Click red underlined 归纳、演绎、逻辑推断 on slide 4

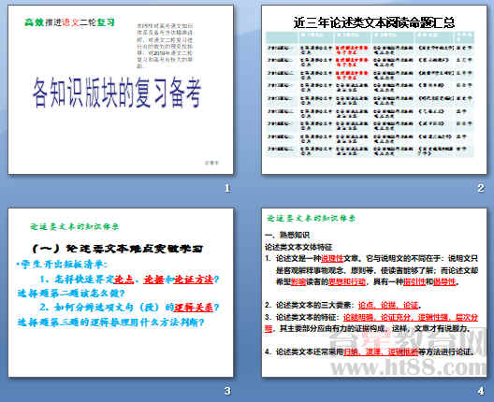tap(381, 352)
